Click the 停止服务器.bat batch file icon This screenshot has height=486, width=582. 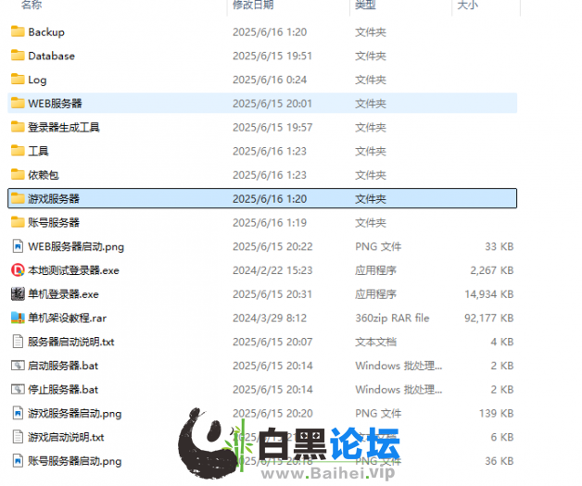(18, 389)
